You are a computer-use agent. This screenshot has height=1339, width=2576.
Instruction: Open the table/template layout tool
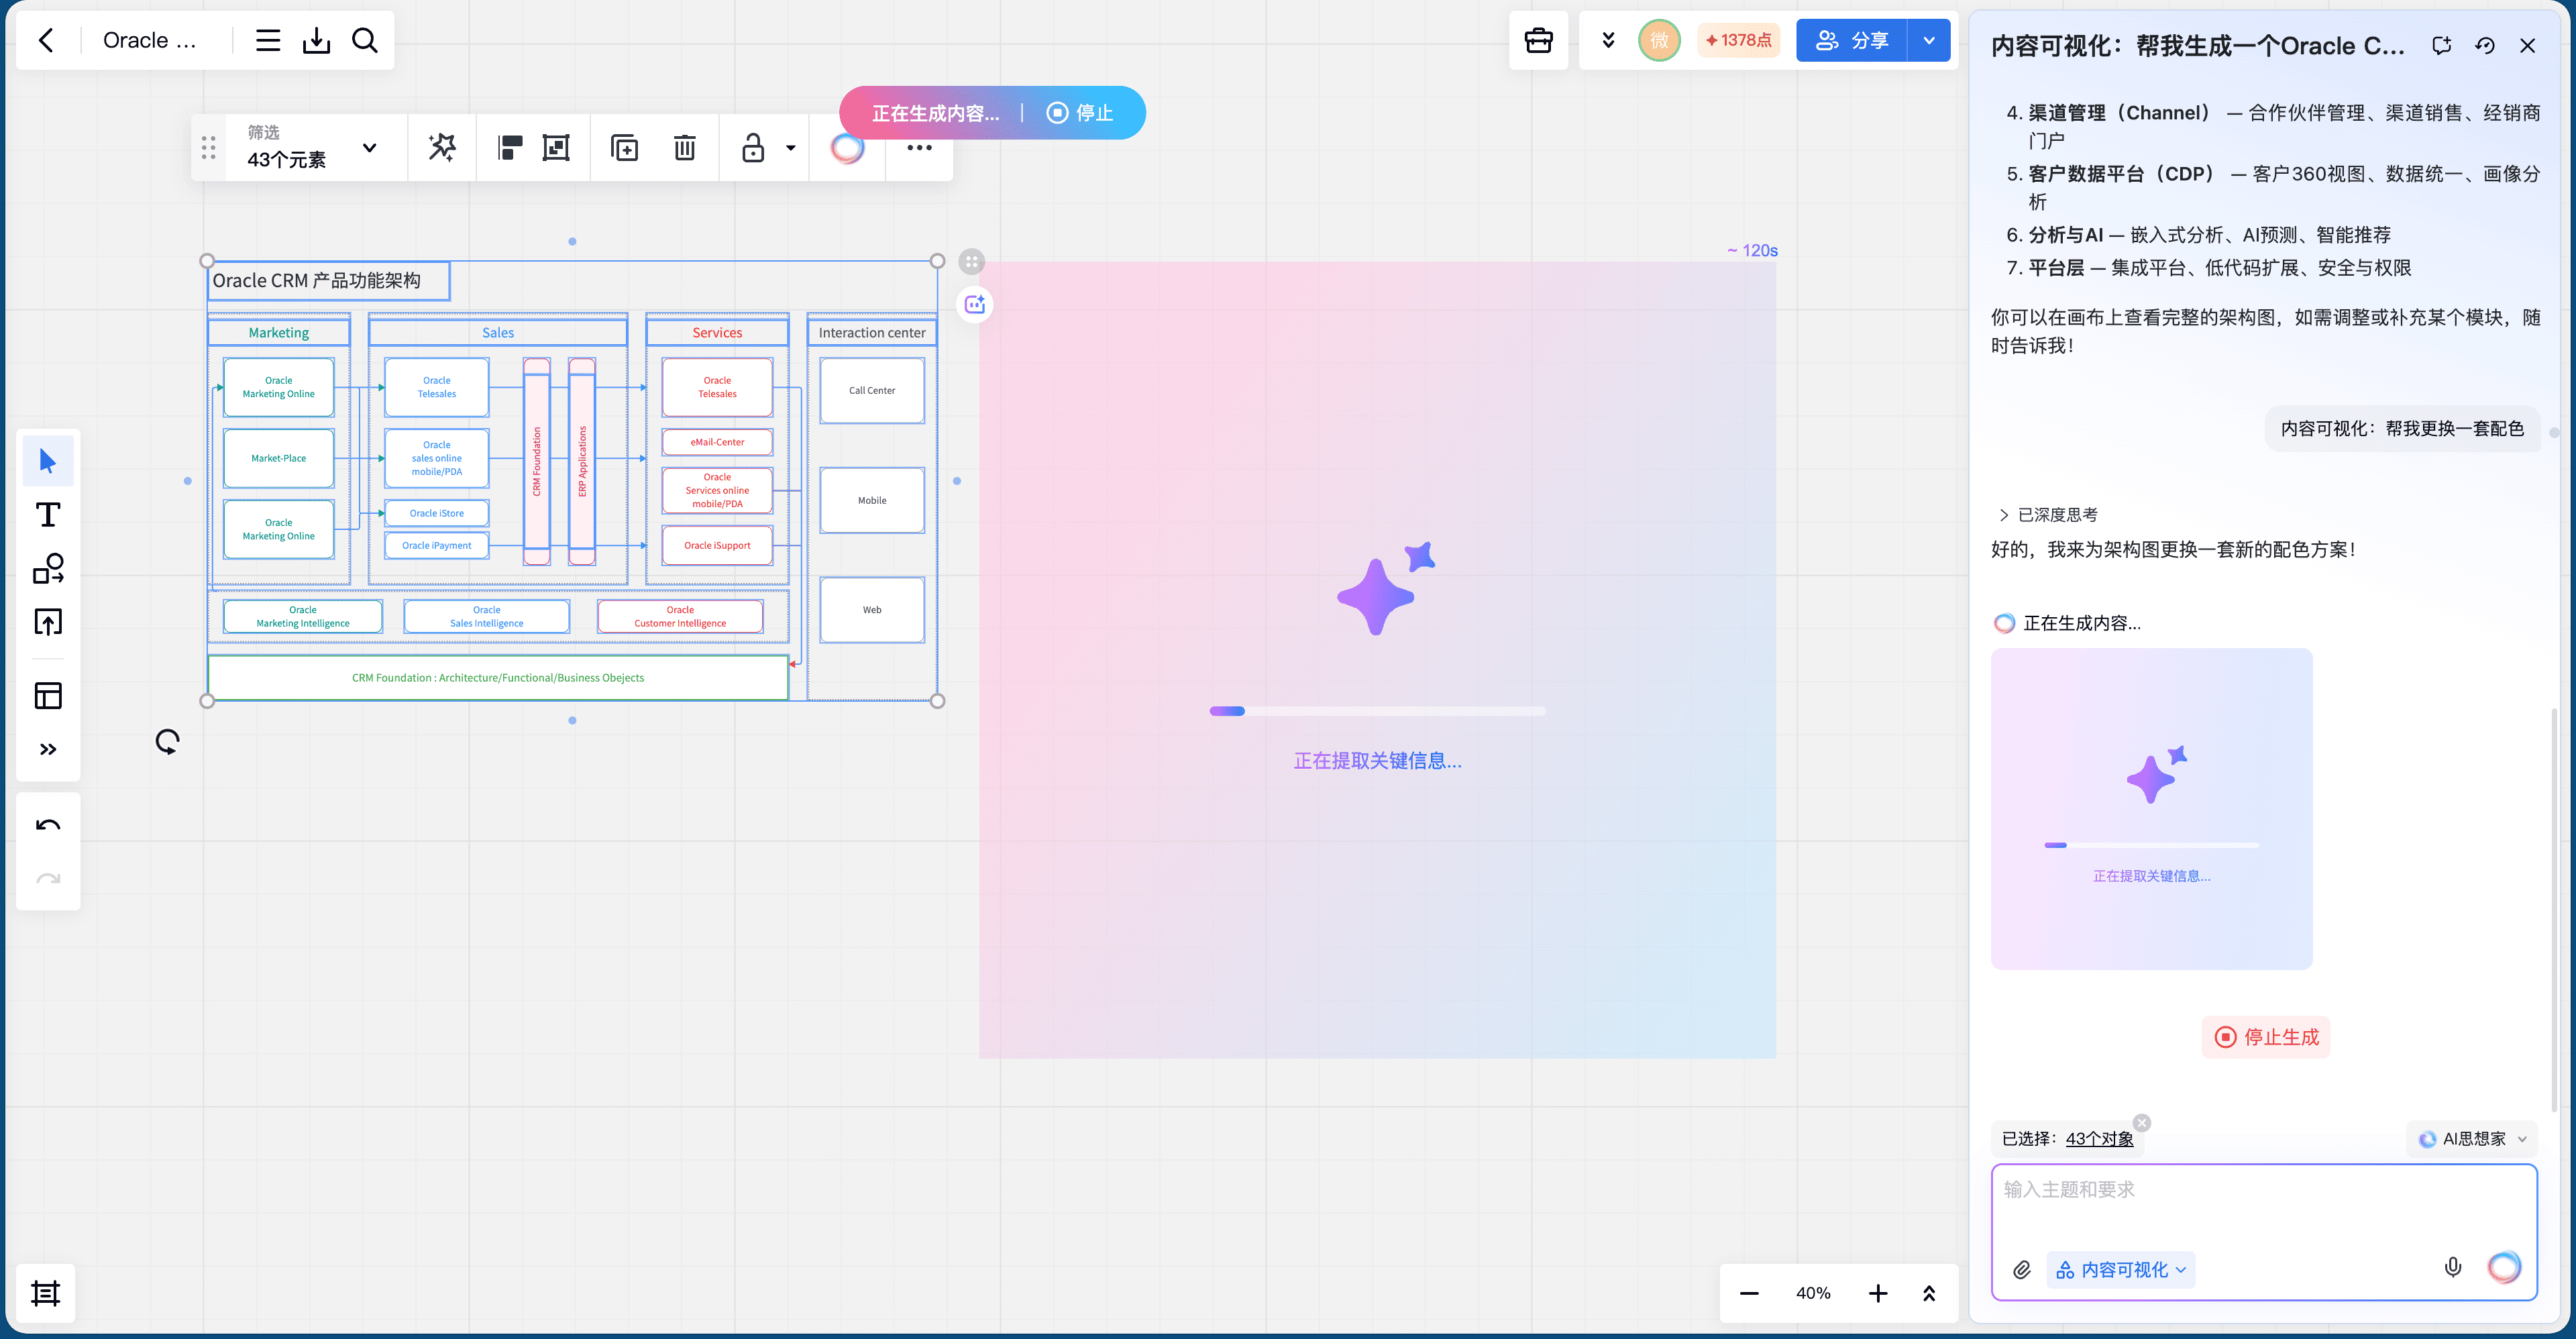click(x=48, y=696)
